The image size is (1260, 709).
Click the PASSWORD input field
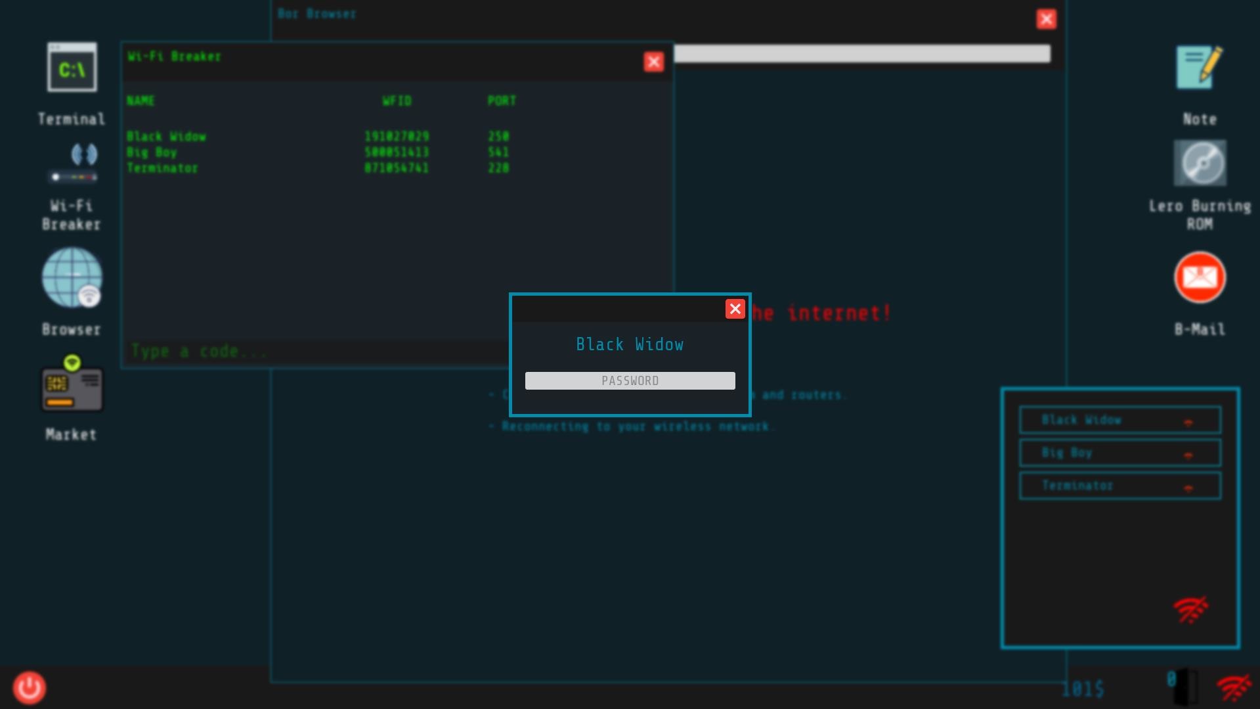(630, 380)
